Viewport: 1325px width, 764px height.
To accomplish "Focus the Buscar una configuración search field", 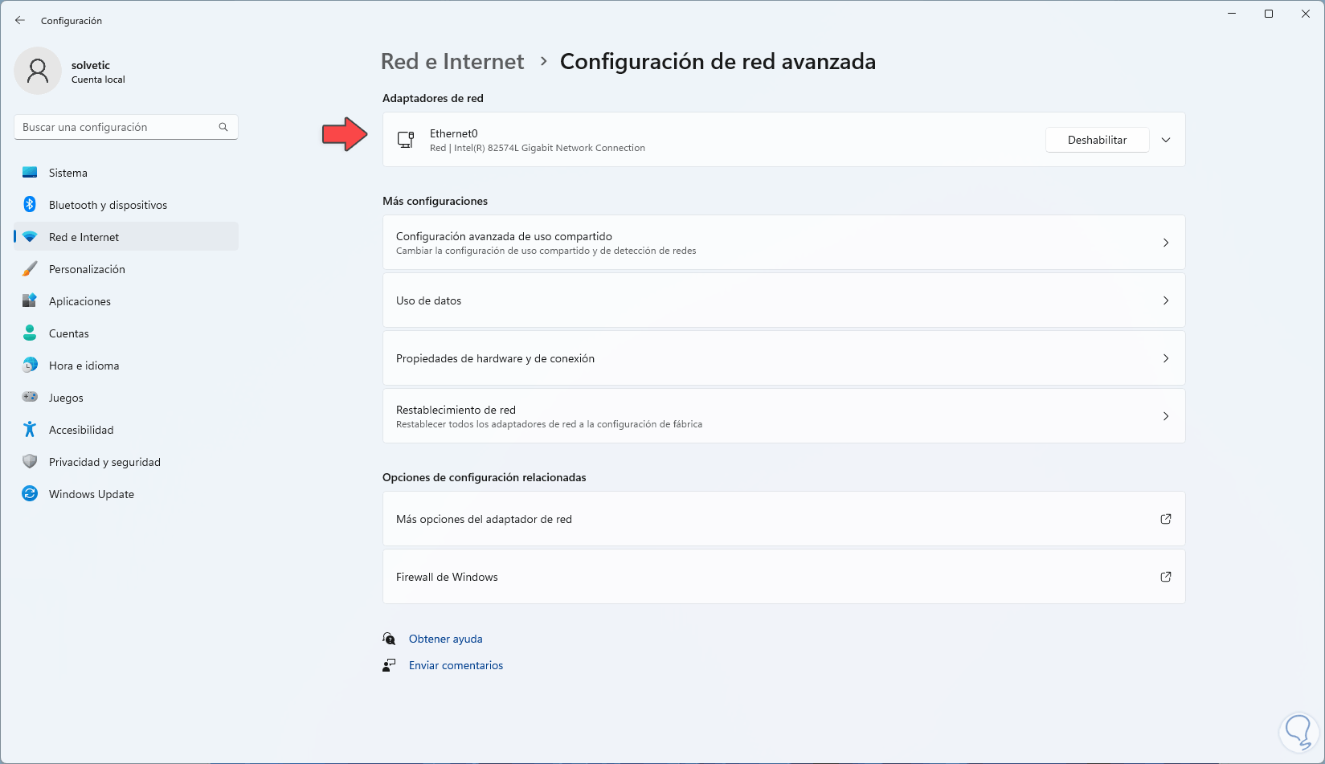I will [117, 127].
